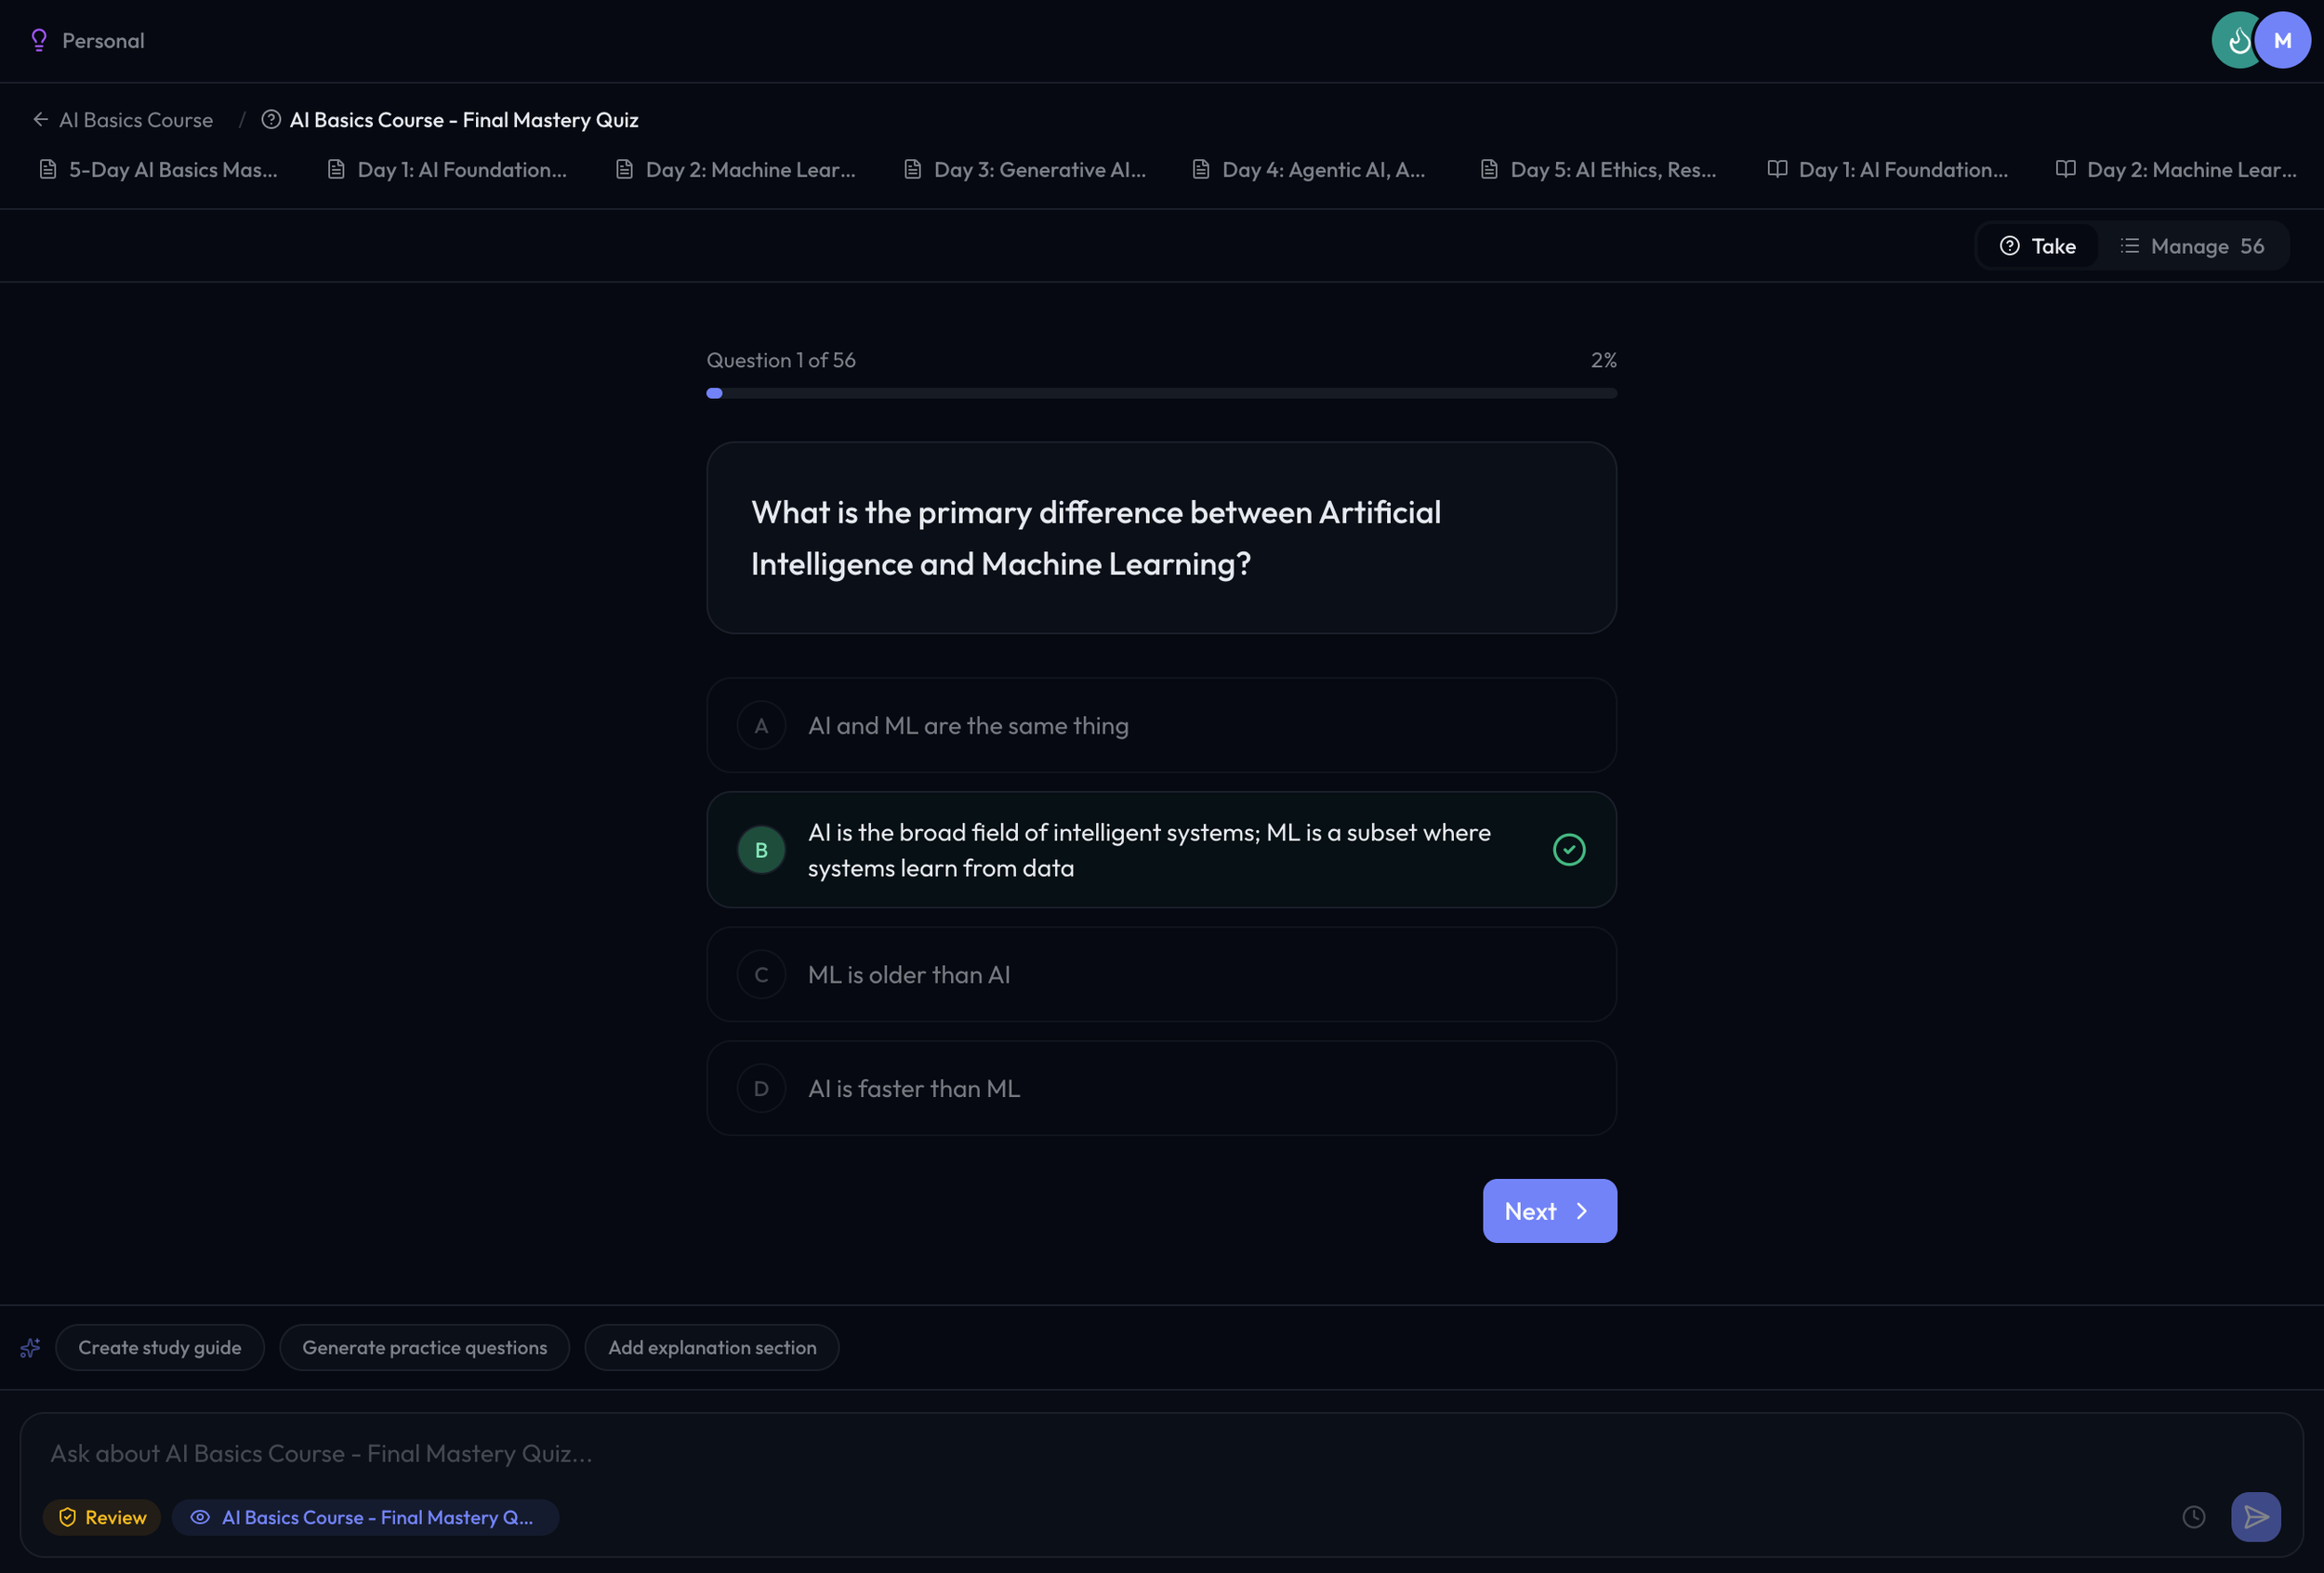Select answer D: AI is faster than ML
The width and height of the screenshot is (2324, 1573).
coord(1160,1088)
